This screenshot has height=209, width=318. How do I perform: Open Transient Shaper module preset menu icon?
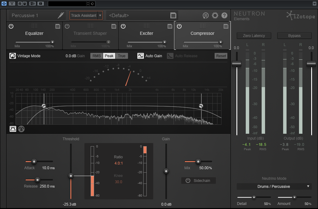[114, 26]
